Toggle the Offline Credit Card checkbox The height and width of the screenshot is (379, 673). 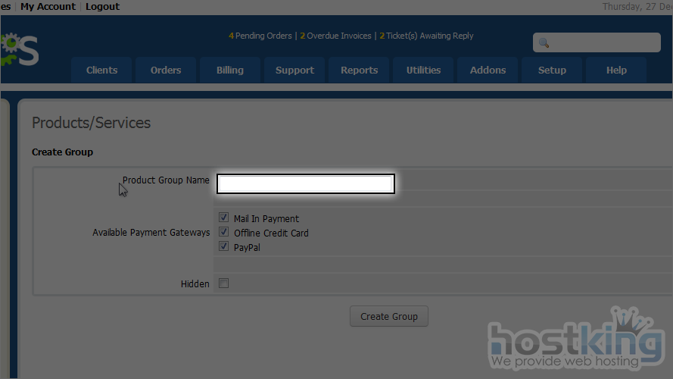coord(223,233)
